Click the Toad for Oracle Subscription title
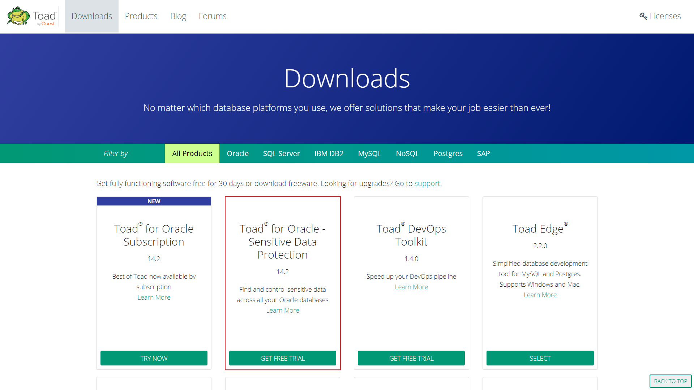The width and height of the screenshot is (694, 390). coord(154,235)
